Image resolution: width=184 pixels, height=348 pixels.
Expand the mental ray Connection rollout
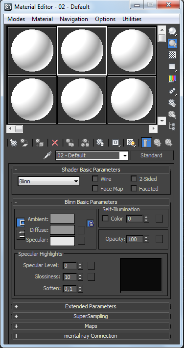pos(91,336)
